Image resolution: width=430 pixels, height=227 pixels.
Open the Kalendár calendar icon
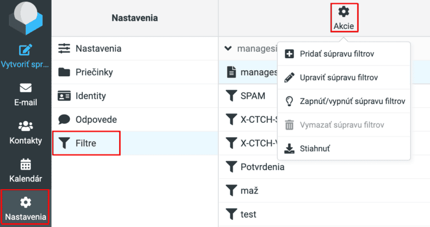point(25,164)
